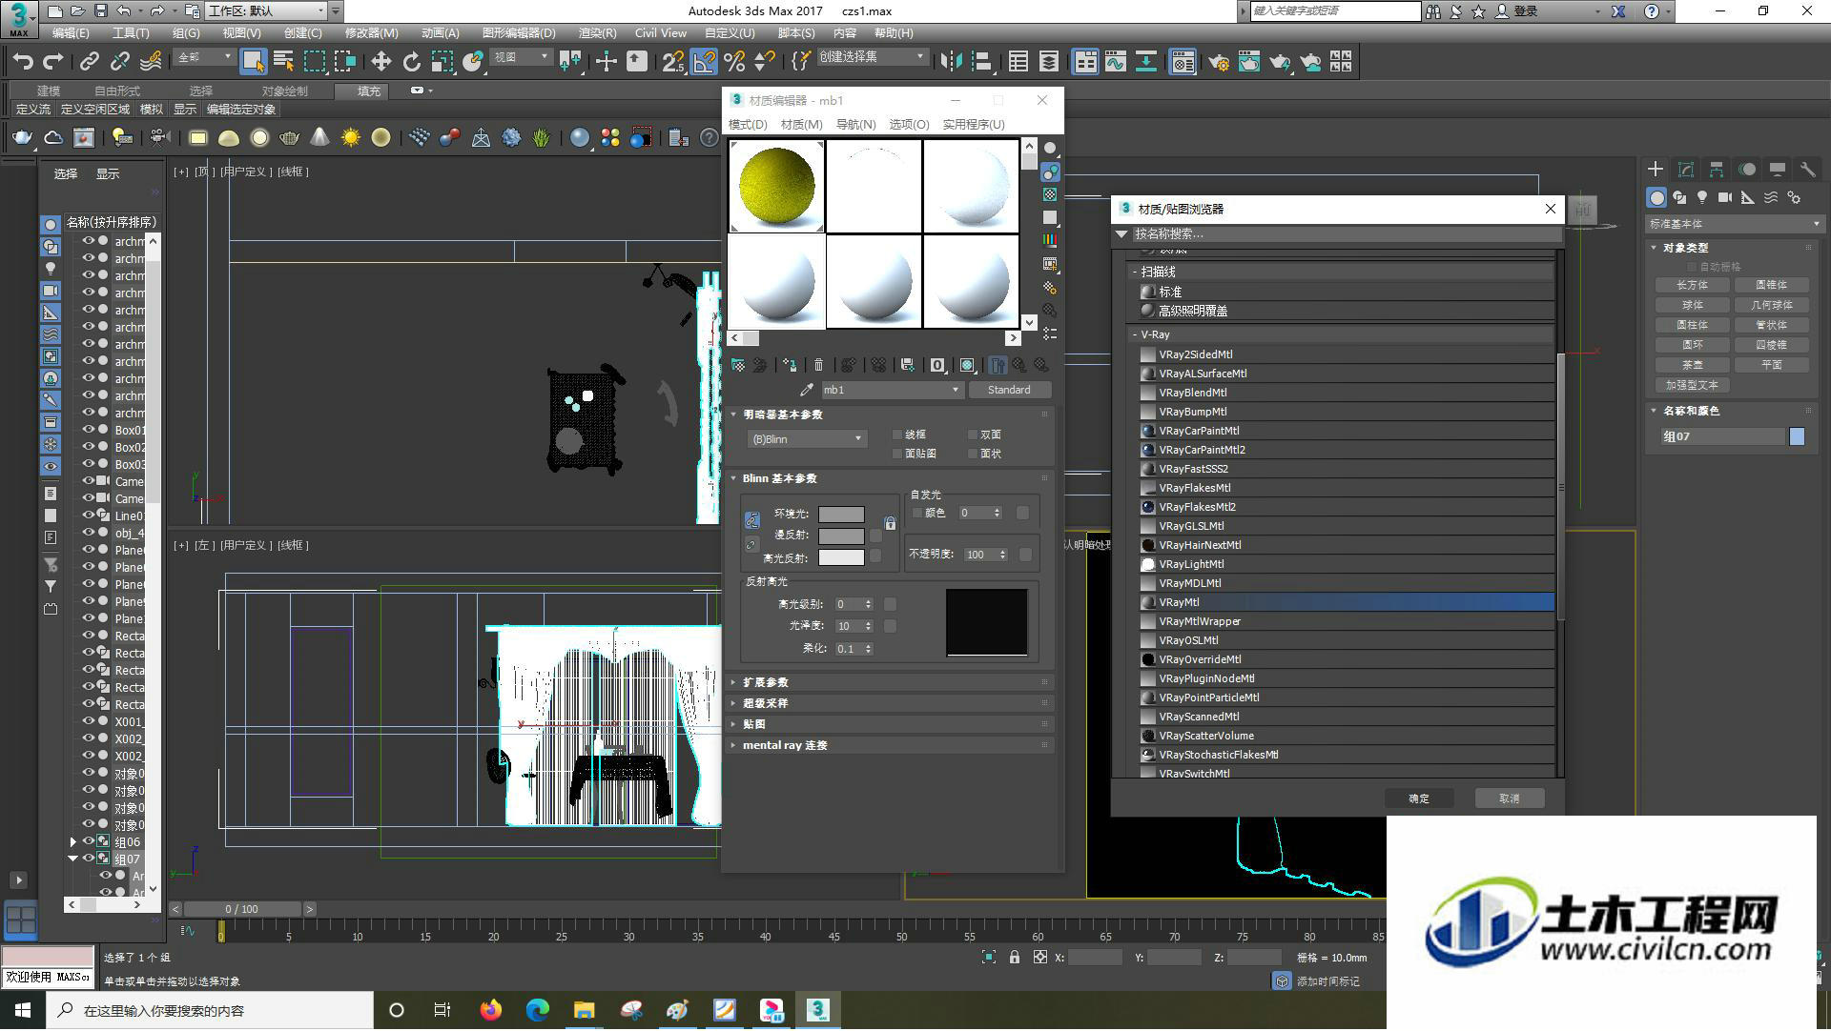Screen dimensions: 1831x1031
Task: Toggle ambient-diffuse color lock button
Action: click(751, 520)
